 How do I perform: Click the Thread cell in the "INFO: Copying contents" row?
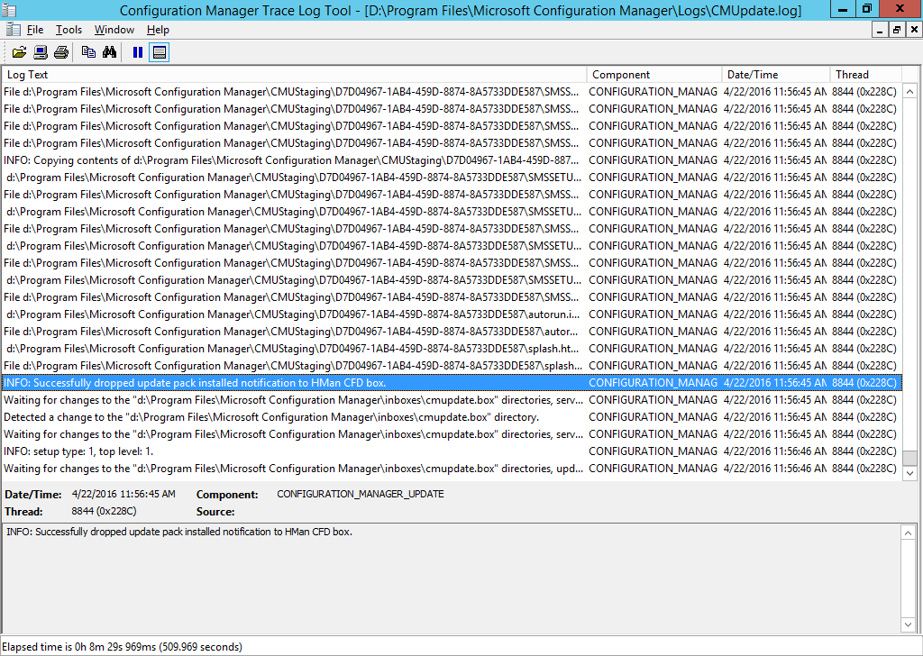[864, 160]
